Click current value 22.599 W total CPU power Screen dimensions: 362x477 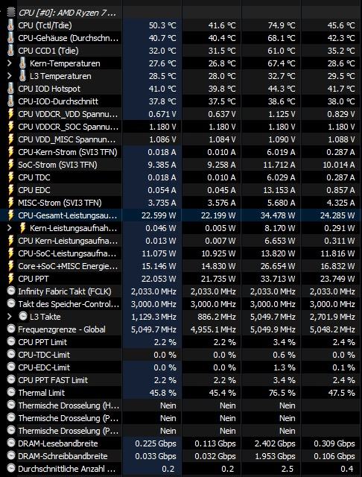point(159,215)
